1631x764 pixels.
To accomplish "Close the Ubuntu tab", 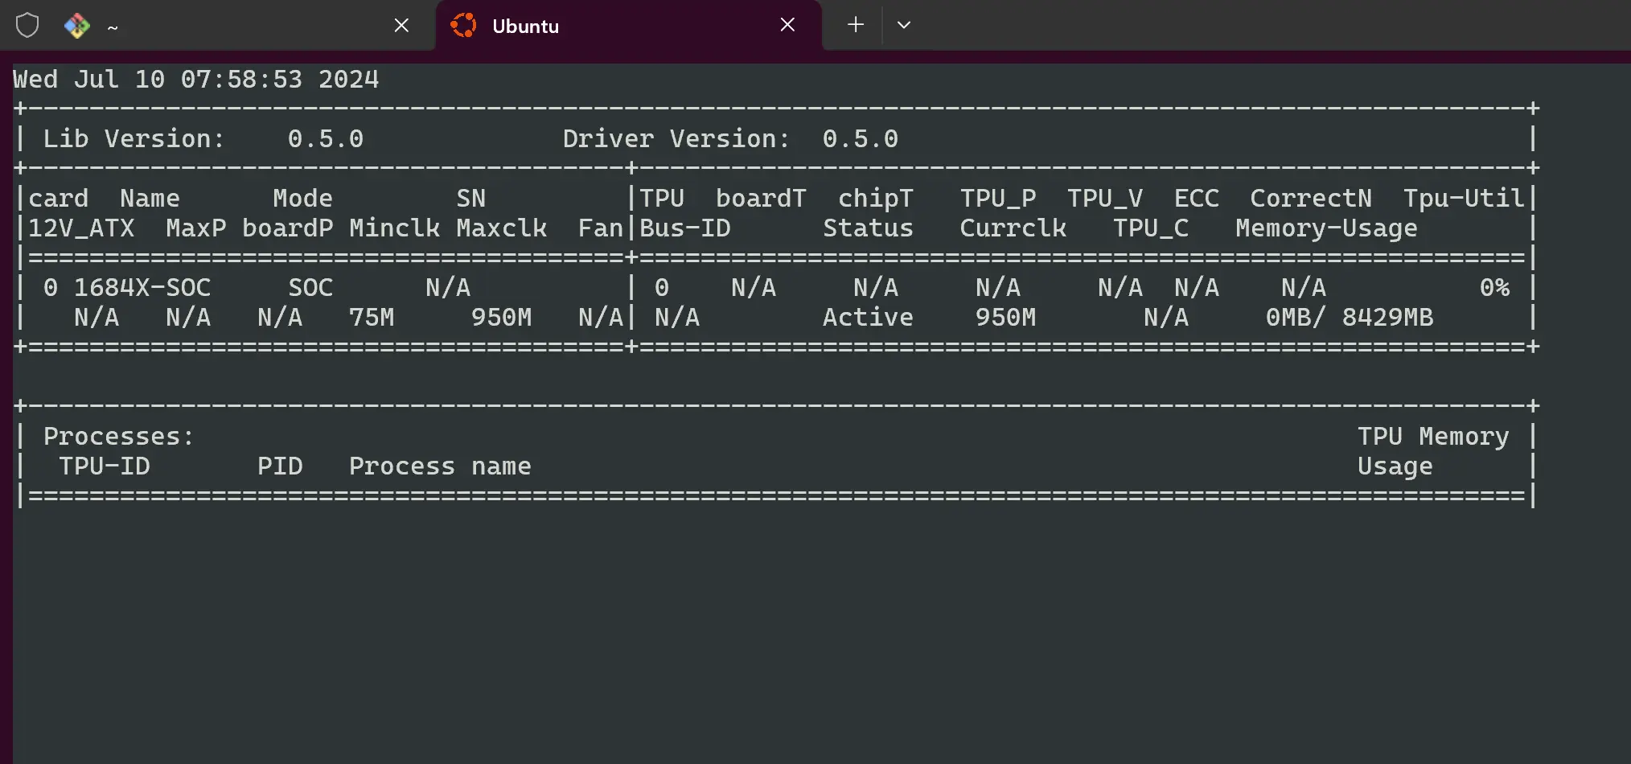I will pos(787,25).
